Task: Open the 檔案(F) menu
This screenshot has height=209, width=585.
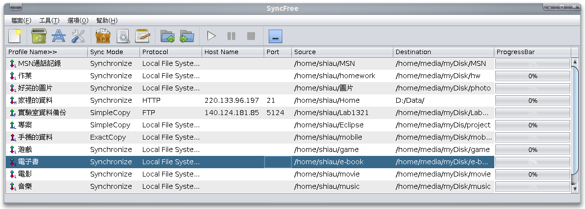Action: coord(21,20)
